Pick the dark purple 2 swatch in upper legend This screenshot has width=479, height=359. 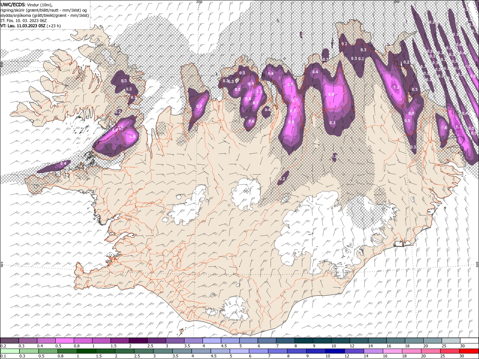point(138,341)
